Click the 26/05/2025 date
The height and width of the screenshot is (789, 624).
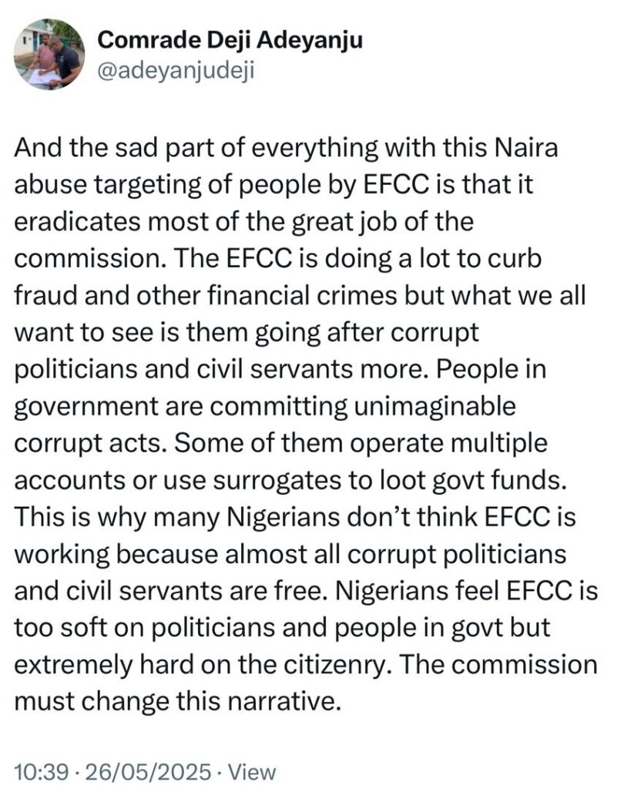point(149,772)
